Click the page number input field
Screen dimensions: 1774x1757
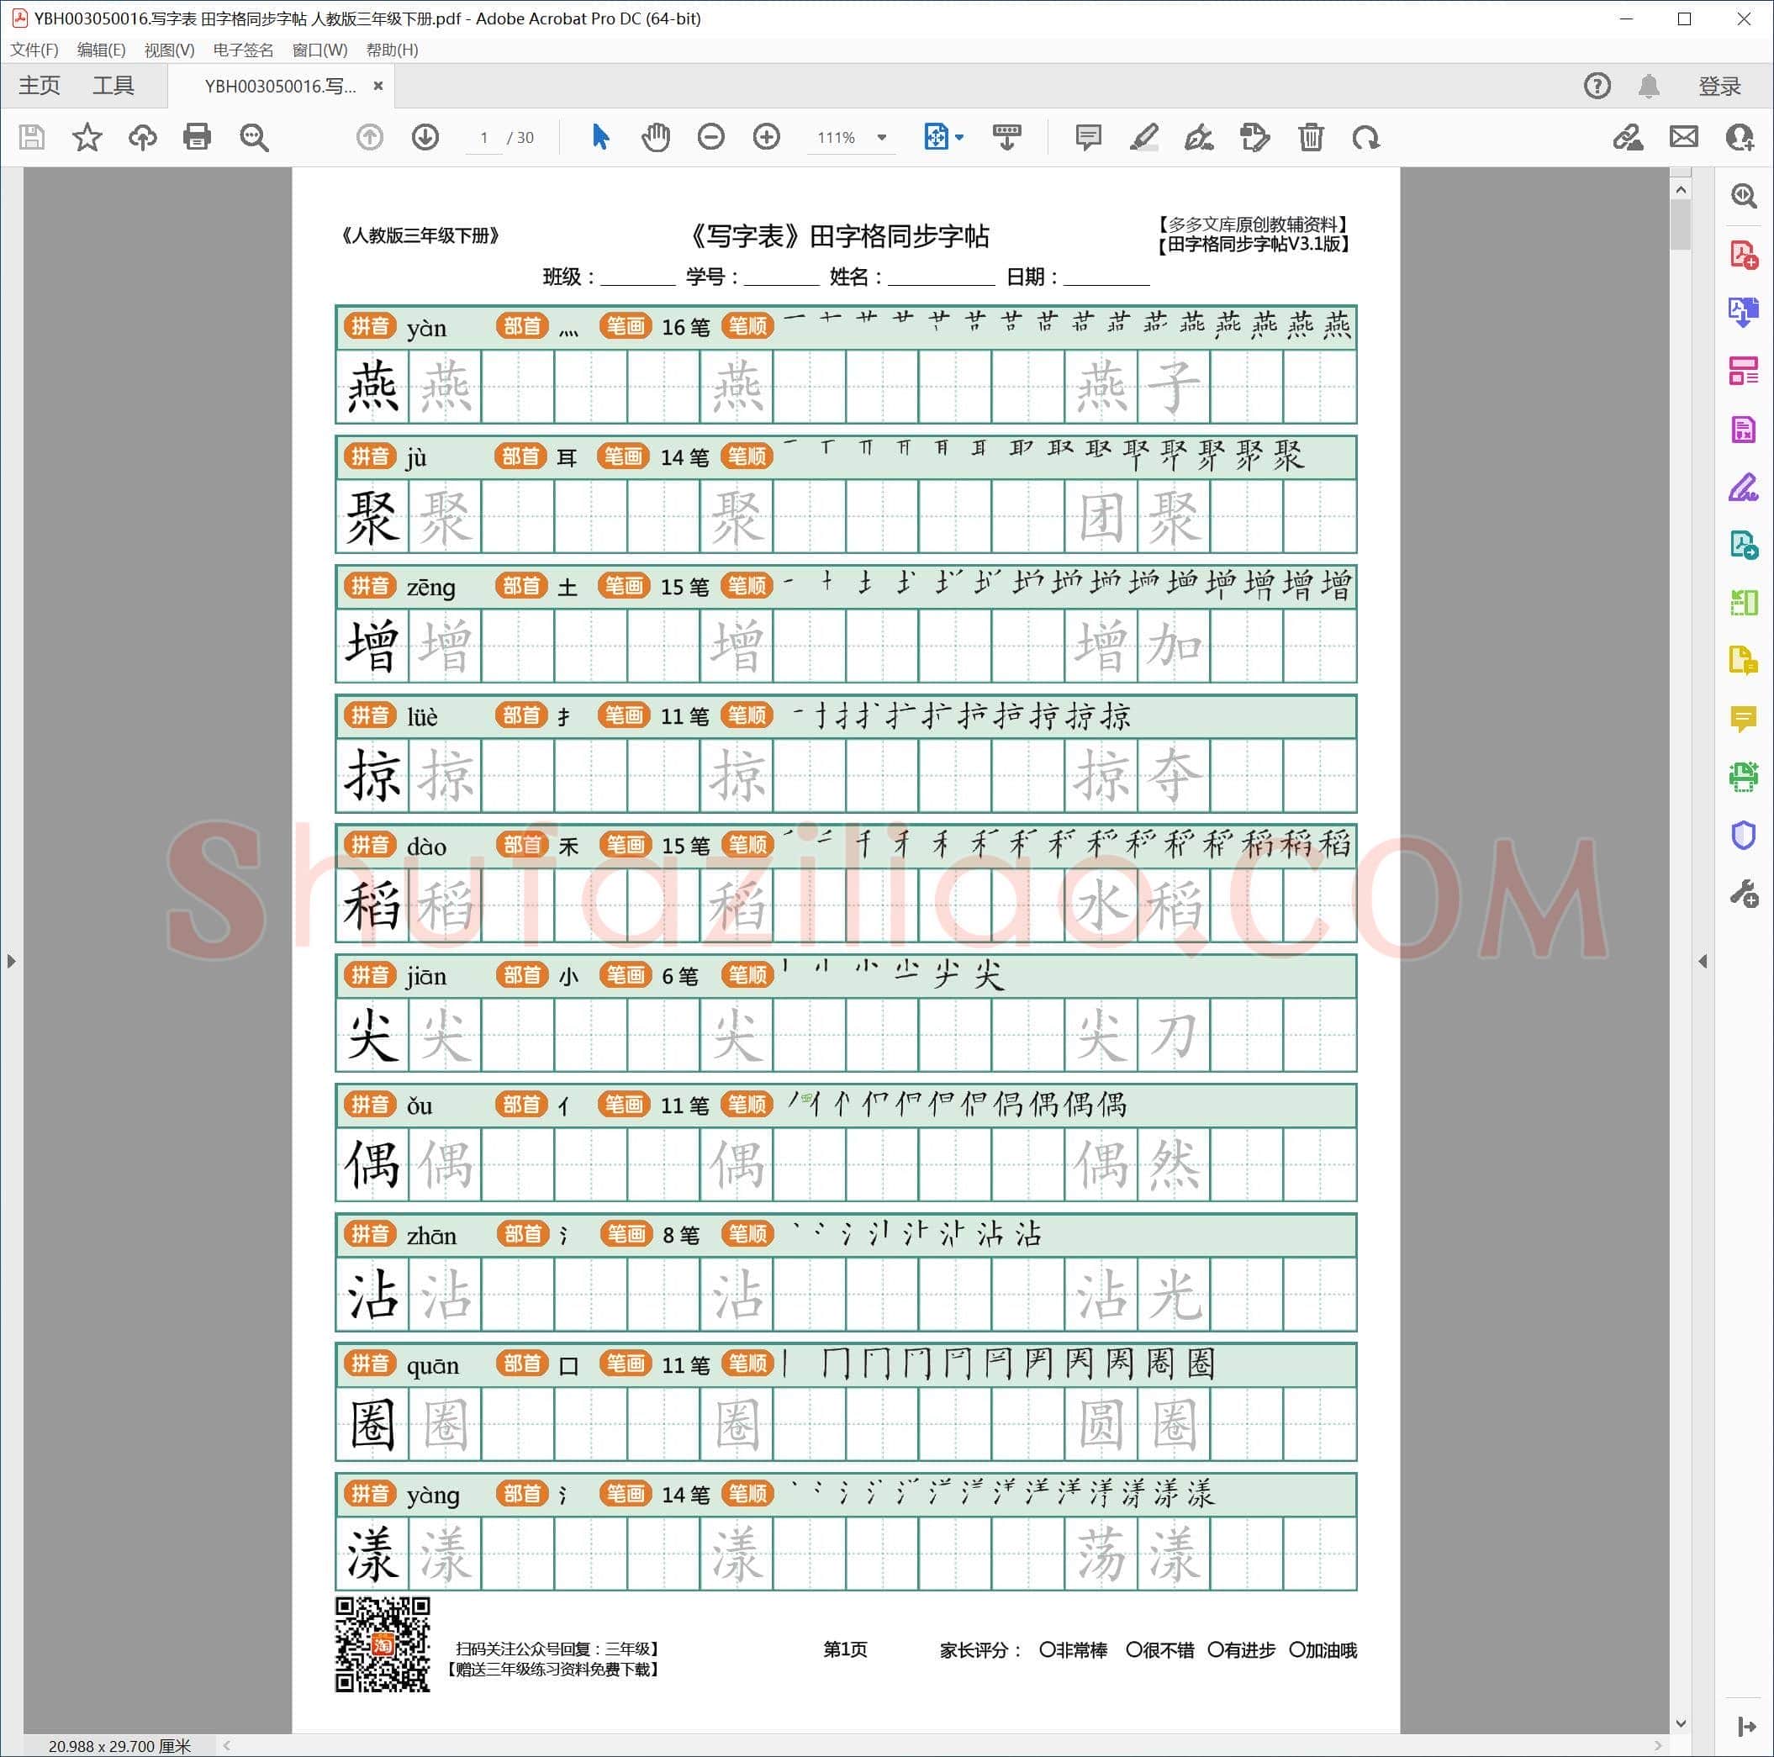tap(484, 138)
